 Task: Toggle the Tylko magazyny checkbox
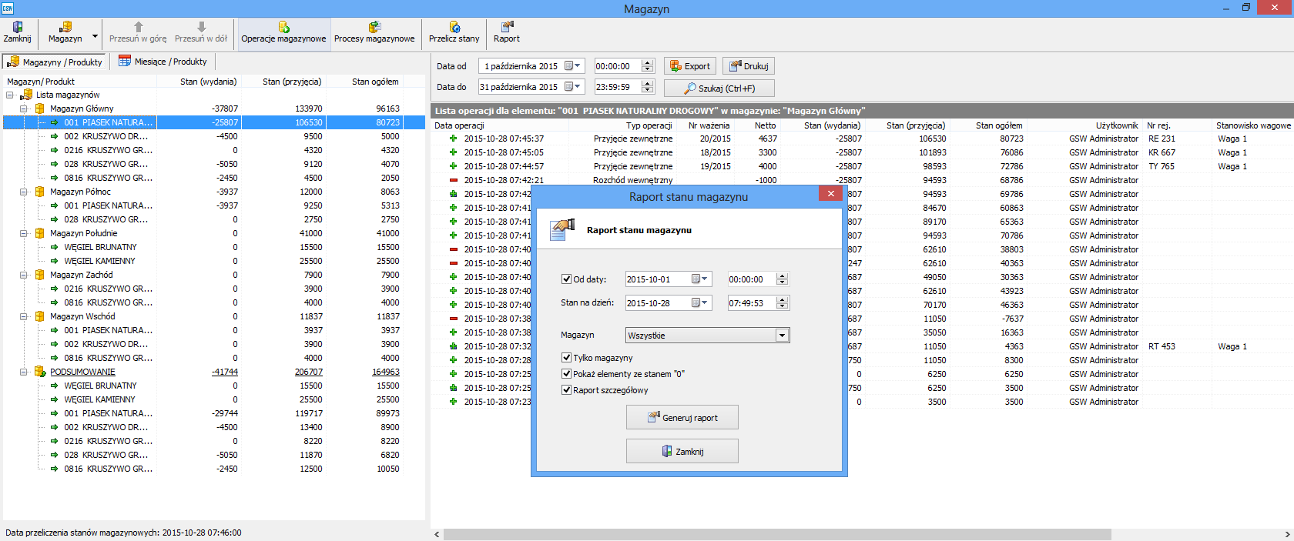click(x=567, y=358)
